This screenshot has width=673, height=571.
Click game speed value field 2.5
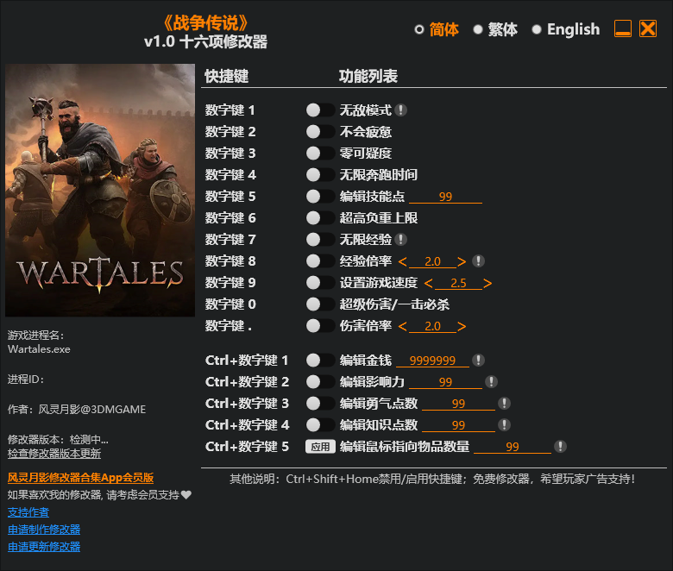click(458, 283)
